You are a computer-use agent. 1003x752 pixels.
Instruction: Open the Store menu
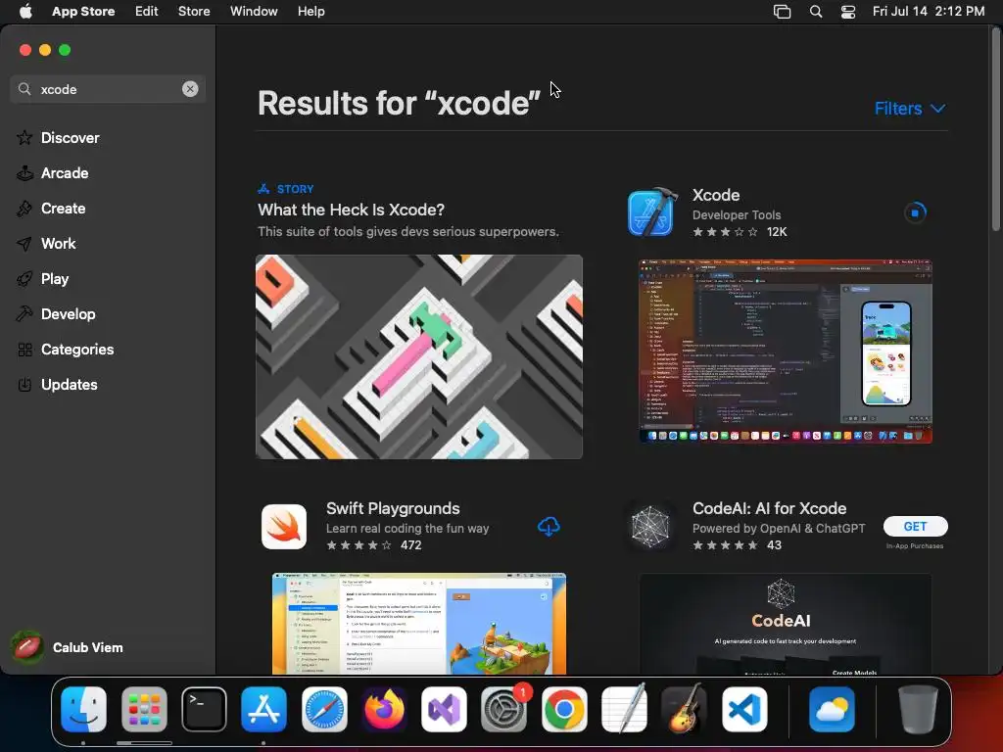pos(194,11)
